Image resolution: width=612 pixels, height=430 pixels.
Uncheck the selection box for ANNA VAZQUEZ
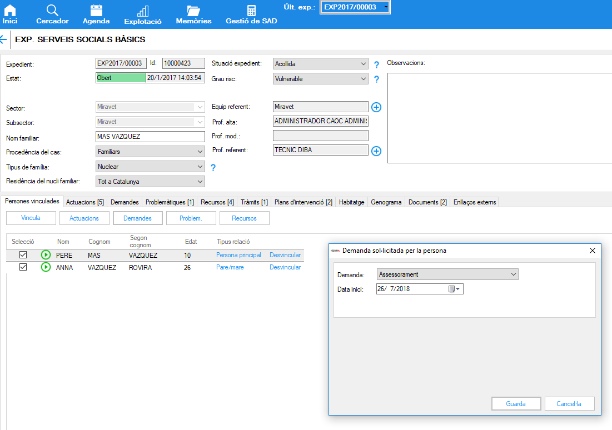pos(23,267)
